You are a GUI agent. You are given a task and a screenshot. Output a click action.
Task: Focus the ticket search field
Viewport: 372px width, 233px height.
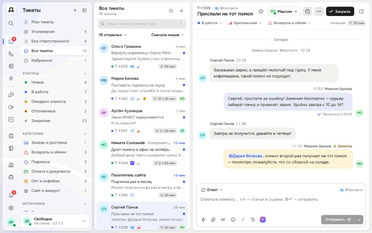tap(142, 24)
